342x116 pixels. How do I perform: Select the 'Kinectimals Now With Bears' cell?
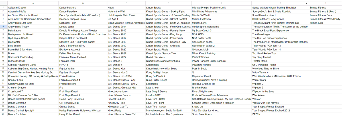(168, 68)
